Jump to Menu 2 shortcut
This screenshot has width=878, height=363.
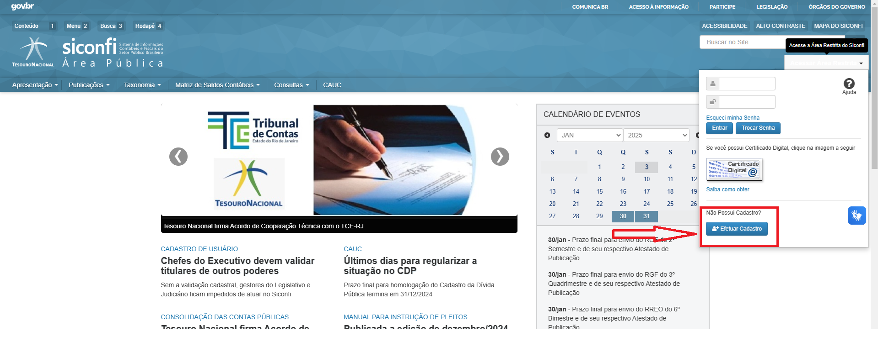point(77,26)
